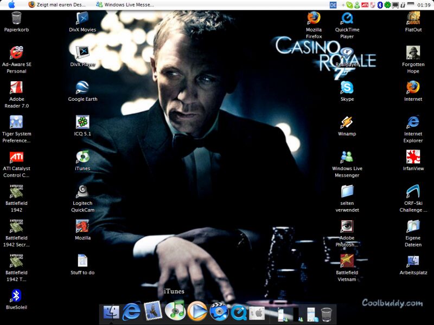Select the Mozilla dinosaur desktop icon
The height and width of the screenshot is (325, 434).
click(x=82, y=226)
